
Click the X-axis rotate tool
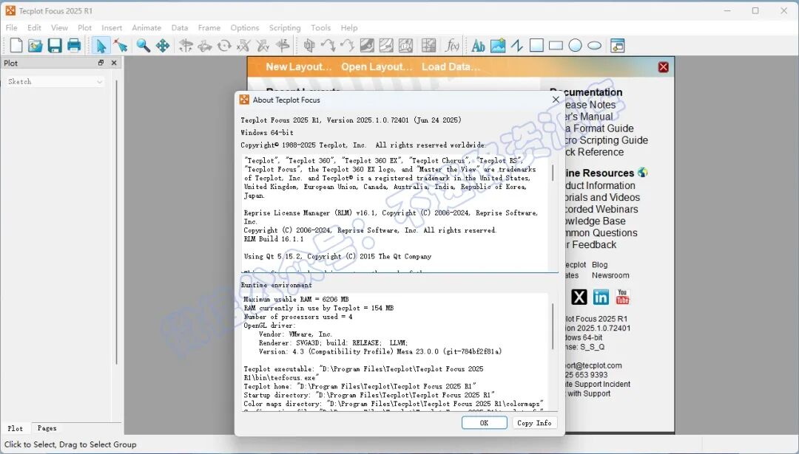pos(243,46)
